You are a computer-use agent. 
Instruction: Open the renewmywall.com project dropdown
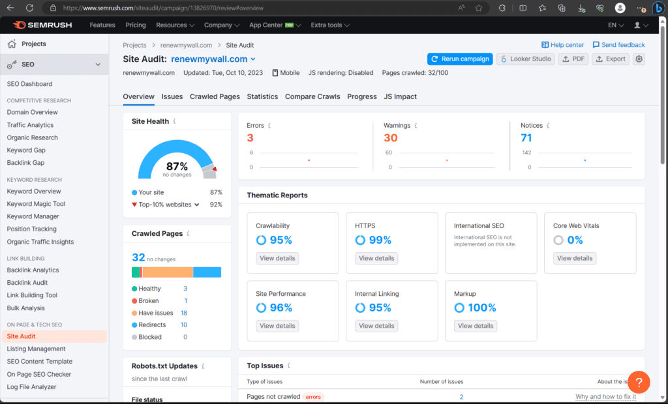pos(213,59)
